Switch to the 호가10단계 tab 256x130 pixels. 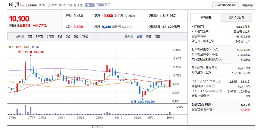tap(236, 18)
